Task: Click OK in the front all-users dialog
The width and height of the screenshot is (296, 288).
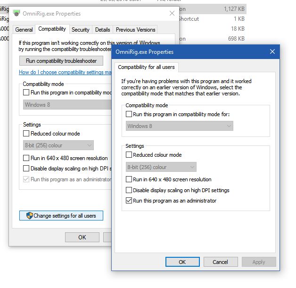Action: coord(182,262)
